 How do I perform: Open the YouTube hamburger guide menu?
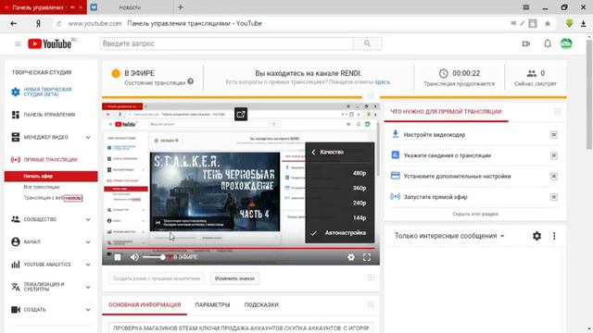[18, 43]
